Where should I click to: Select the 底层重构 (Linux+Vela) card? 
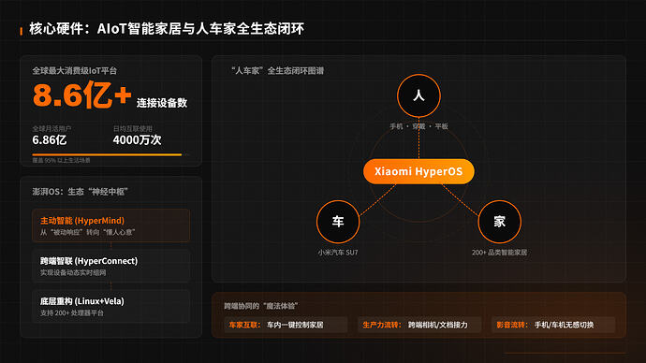pos(110,306)
